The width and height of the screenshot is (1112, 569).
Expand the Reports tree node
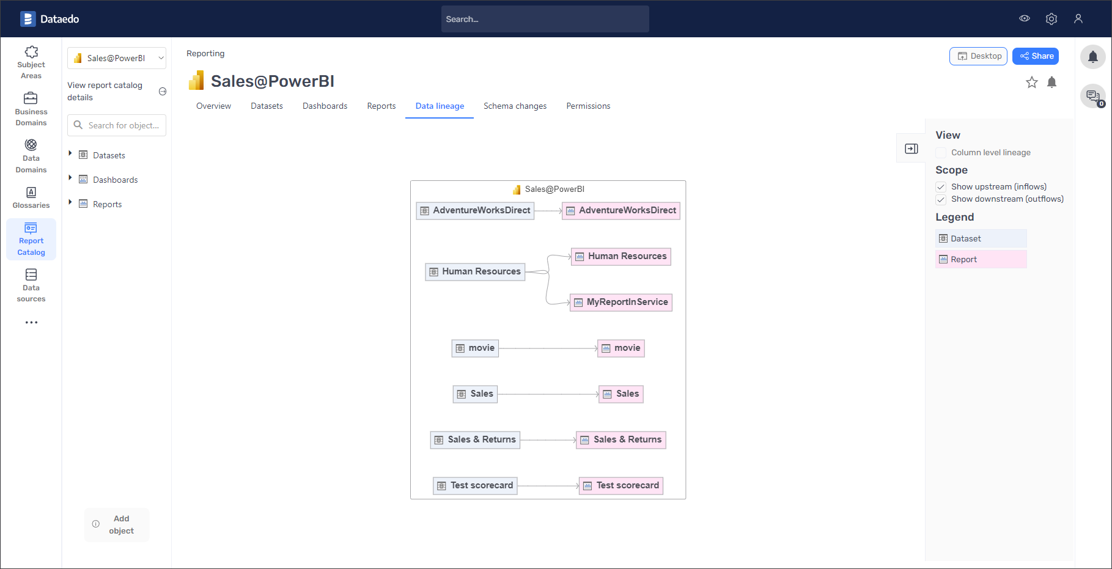(70, 202)
